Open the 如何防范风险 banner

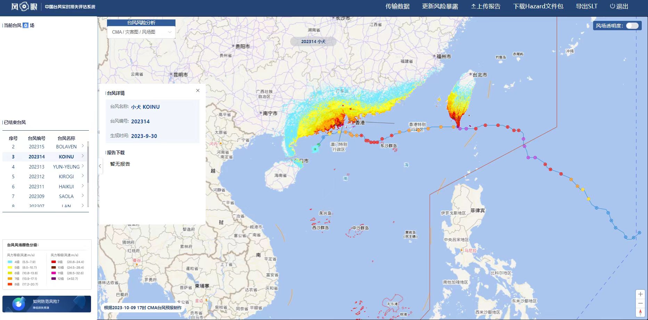[47, 304]
